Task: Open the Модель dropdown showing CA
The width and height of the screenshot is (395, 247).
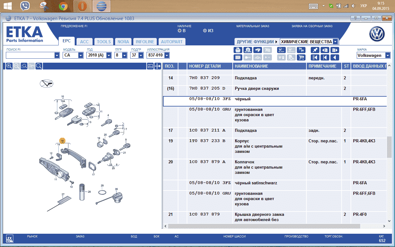Action: click(81, 55)
